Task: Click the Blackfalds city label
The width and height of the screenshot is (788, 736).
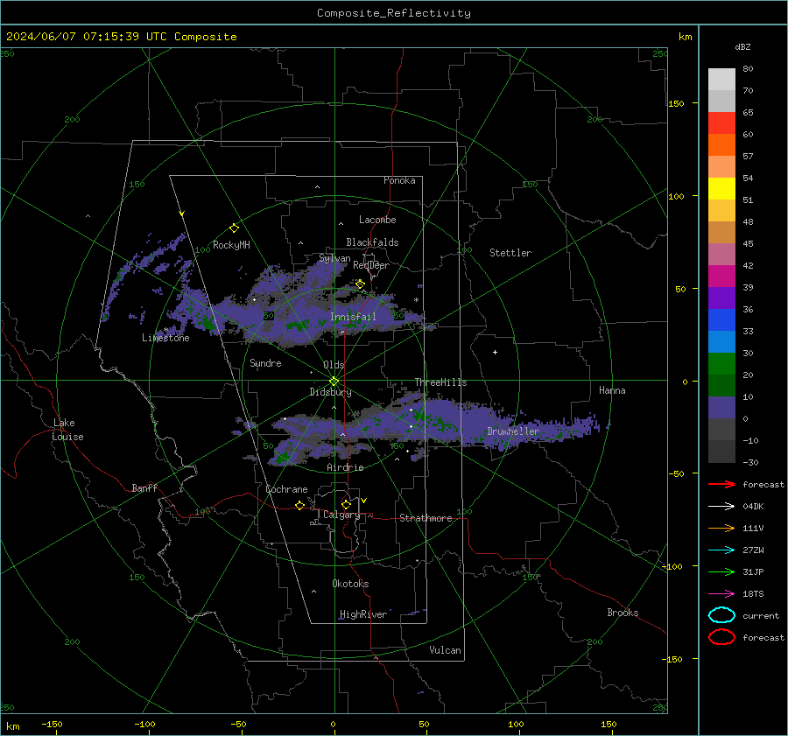Action: [x=372, y=242]
